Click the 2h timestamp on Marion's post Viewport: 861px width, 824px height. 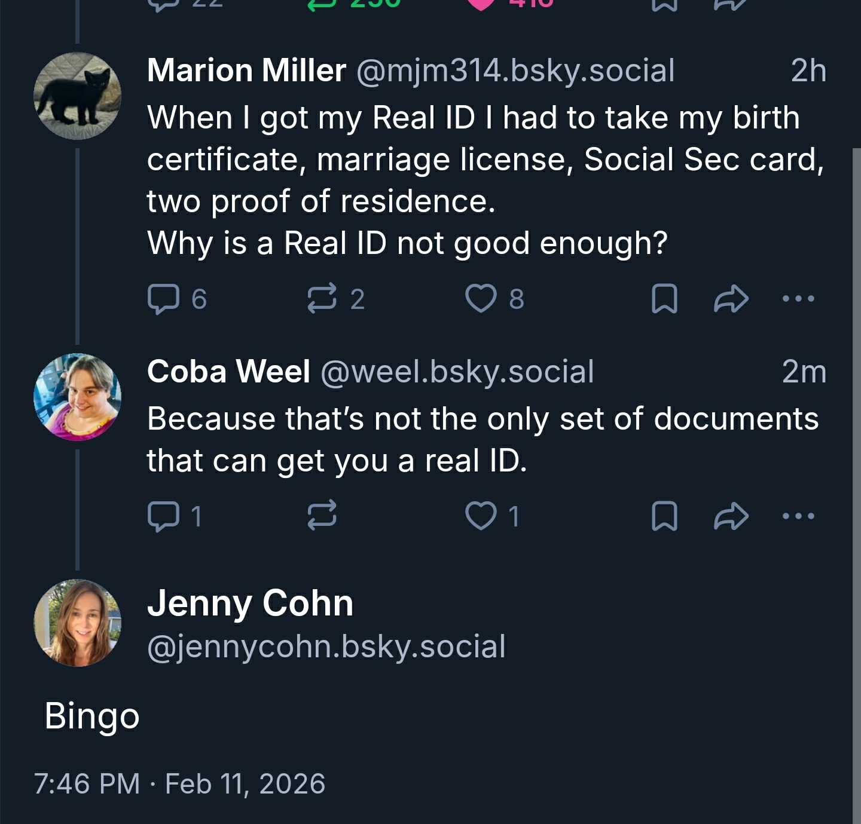[x=808, y=71]
